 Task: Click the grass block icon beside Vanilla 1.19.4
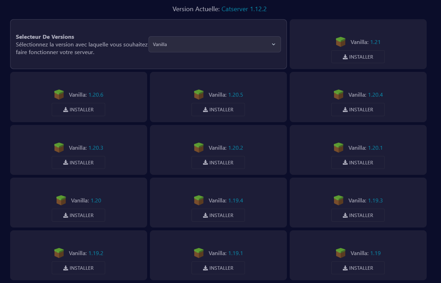(199, 200)
